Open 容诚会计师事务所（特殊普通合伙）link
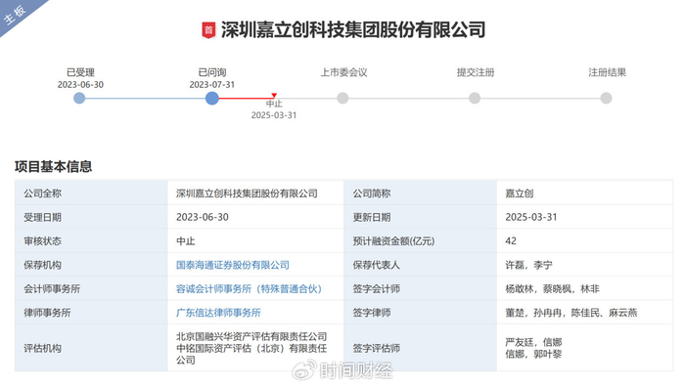This screenshot has width=685, height=387. pos(249,289)
